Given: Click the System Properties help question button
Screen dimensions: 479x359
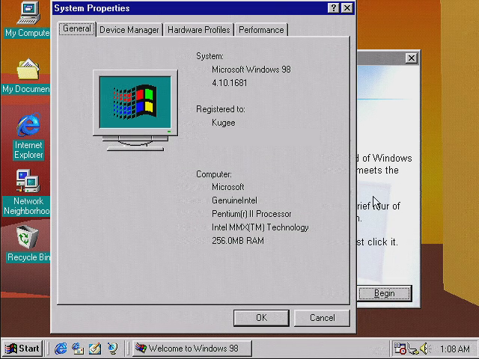Looking at the screenshot, I should point(333,8).
